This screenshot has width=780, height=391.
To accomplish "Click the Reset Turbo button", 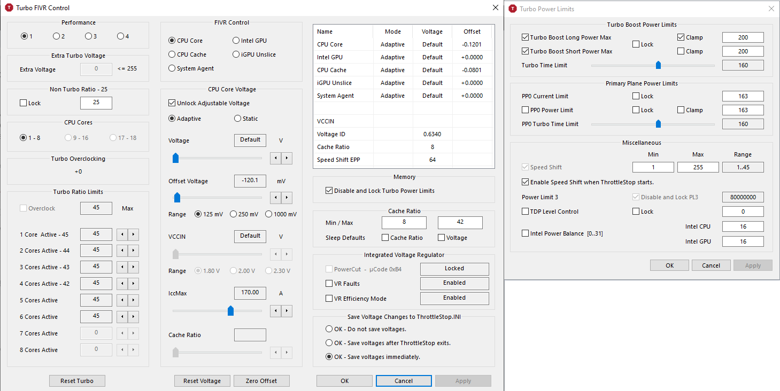I will click(77, 381).
